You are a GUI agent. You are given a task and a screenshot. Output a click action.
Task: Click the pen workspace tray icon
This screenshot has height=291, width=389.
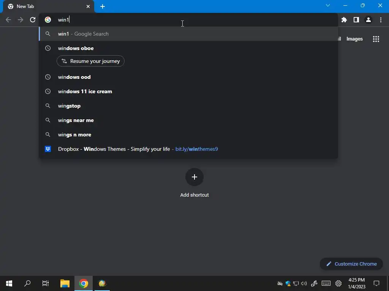314,283
